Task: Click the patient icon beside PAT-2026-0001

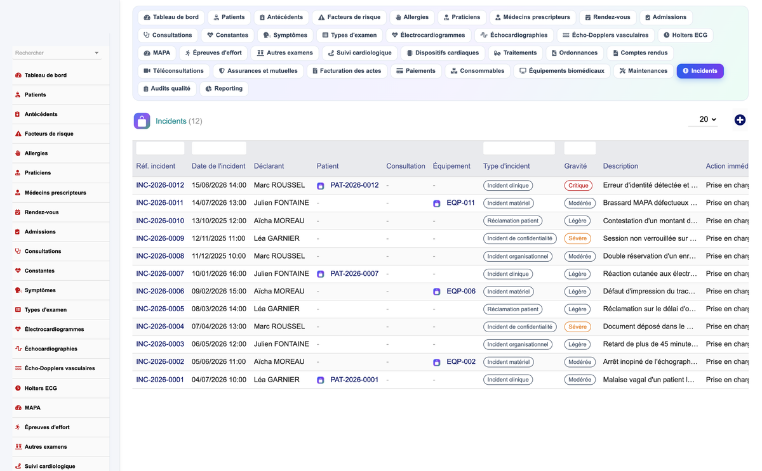Action: pyautogui.click(x=321, y=380)
